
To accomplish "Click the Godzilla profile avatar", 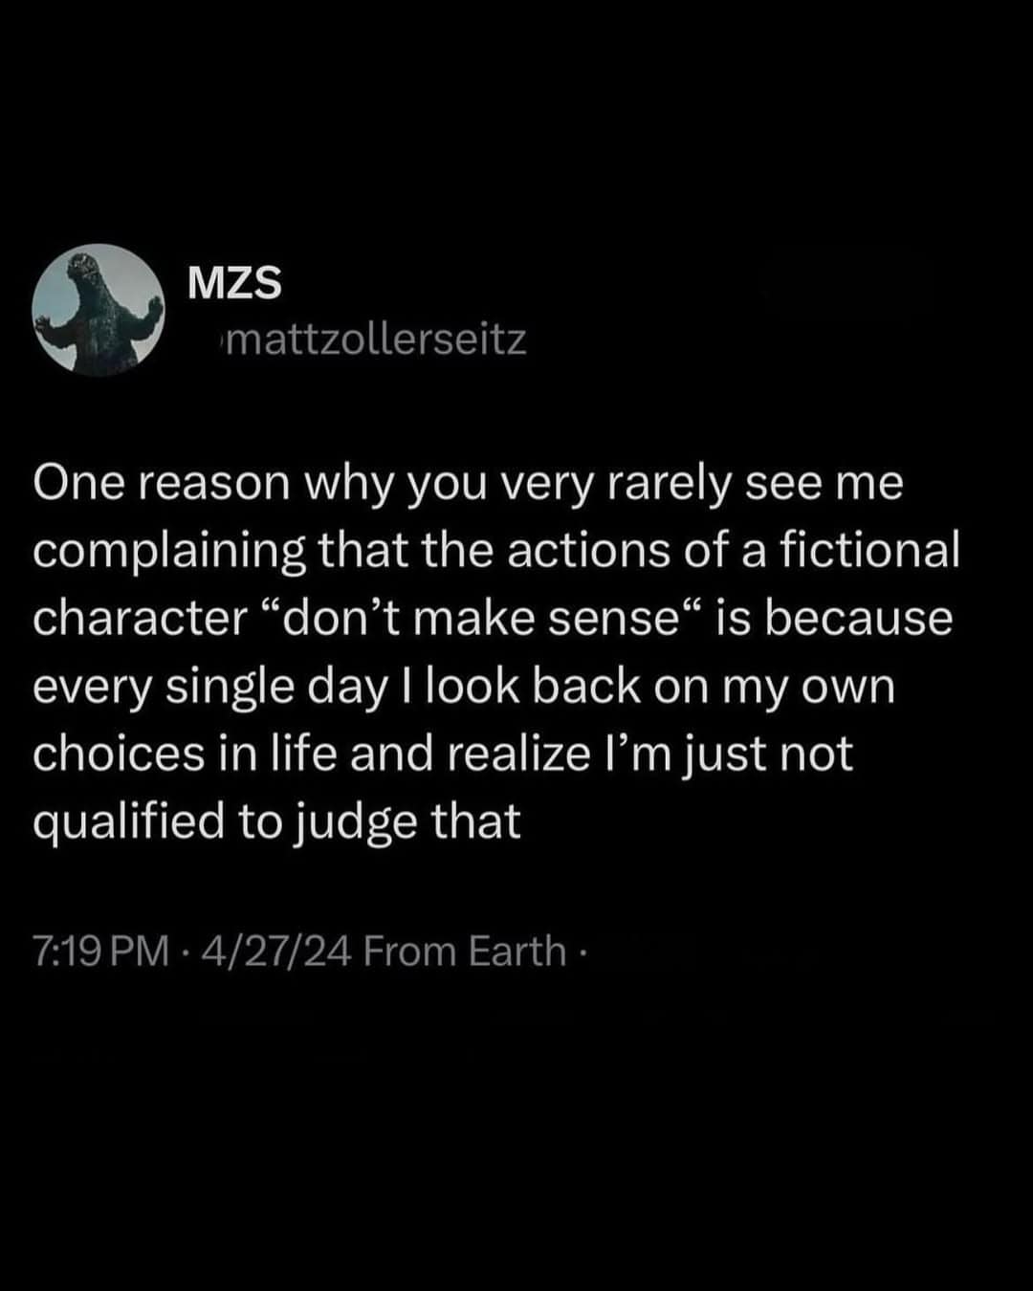I will click(98, 310).
